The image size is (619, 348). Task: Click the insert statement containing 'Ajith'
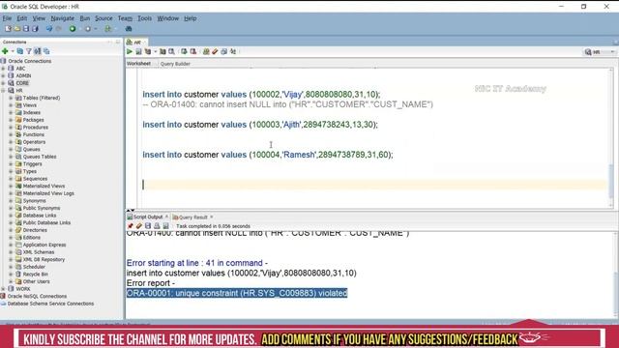(260, 125)
